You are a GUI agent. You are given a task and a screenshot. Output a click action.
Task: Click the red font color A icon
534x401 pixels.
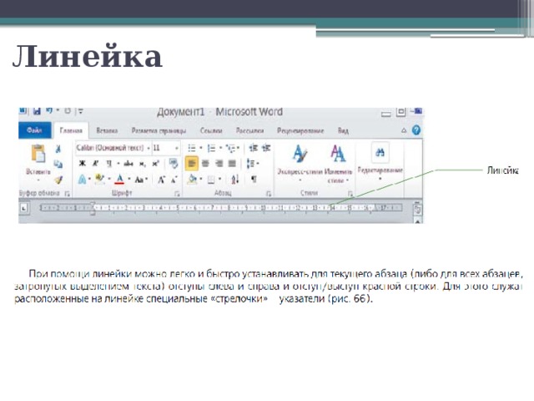tap(119, 179)
